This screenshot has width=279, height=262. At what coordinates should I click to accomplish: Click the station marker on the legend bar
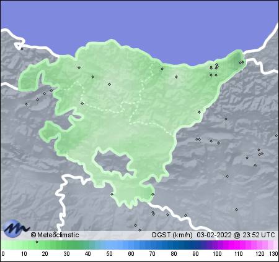point(37,242)
